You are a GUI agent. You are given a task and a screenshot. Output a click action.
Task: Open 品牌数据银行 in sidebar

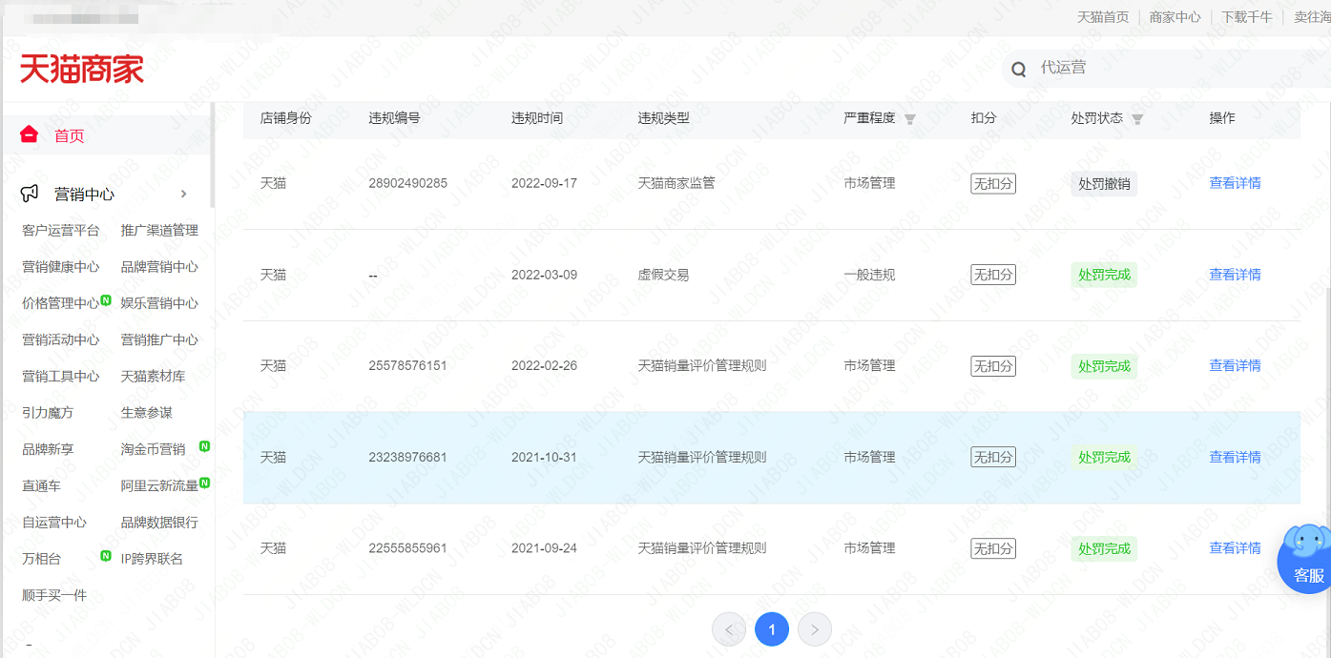click(159, 523)
